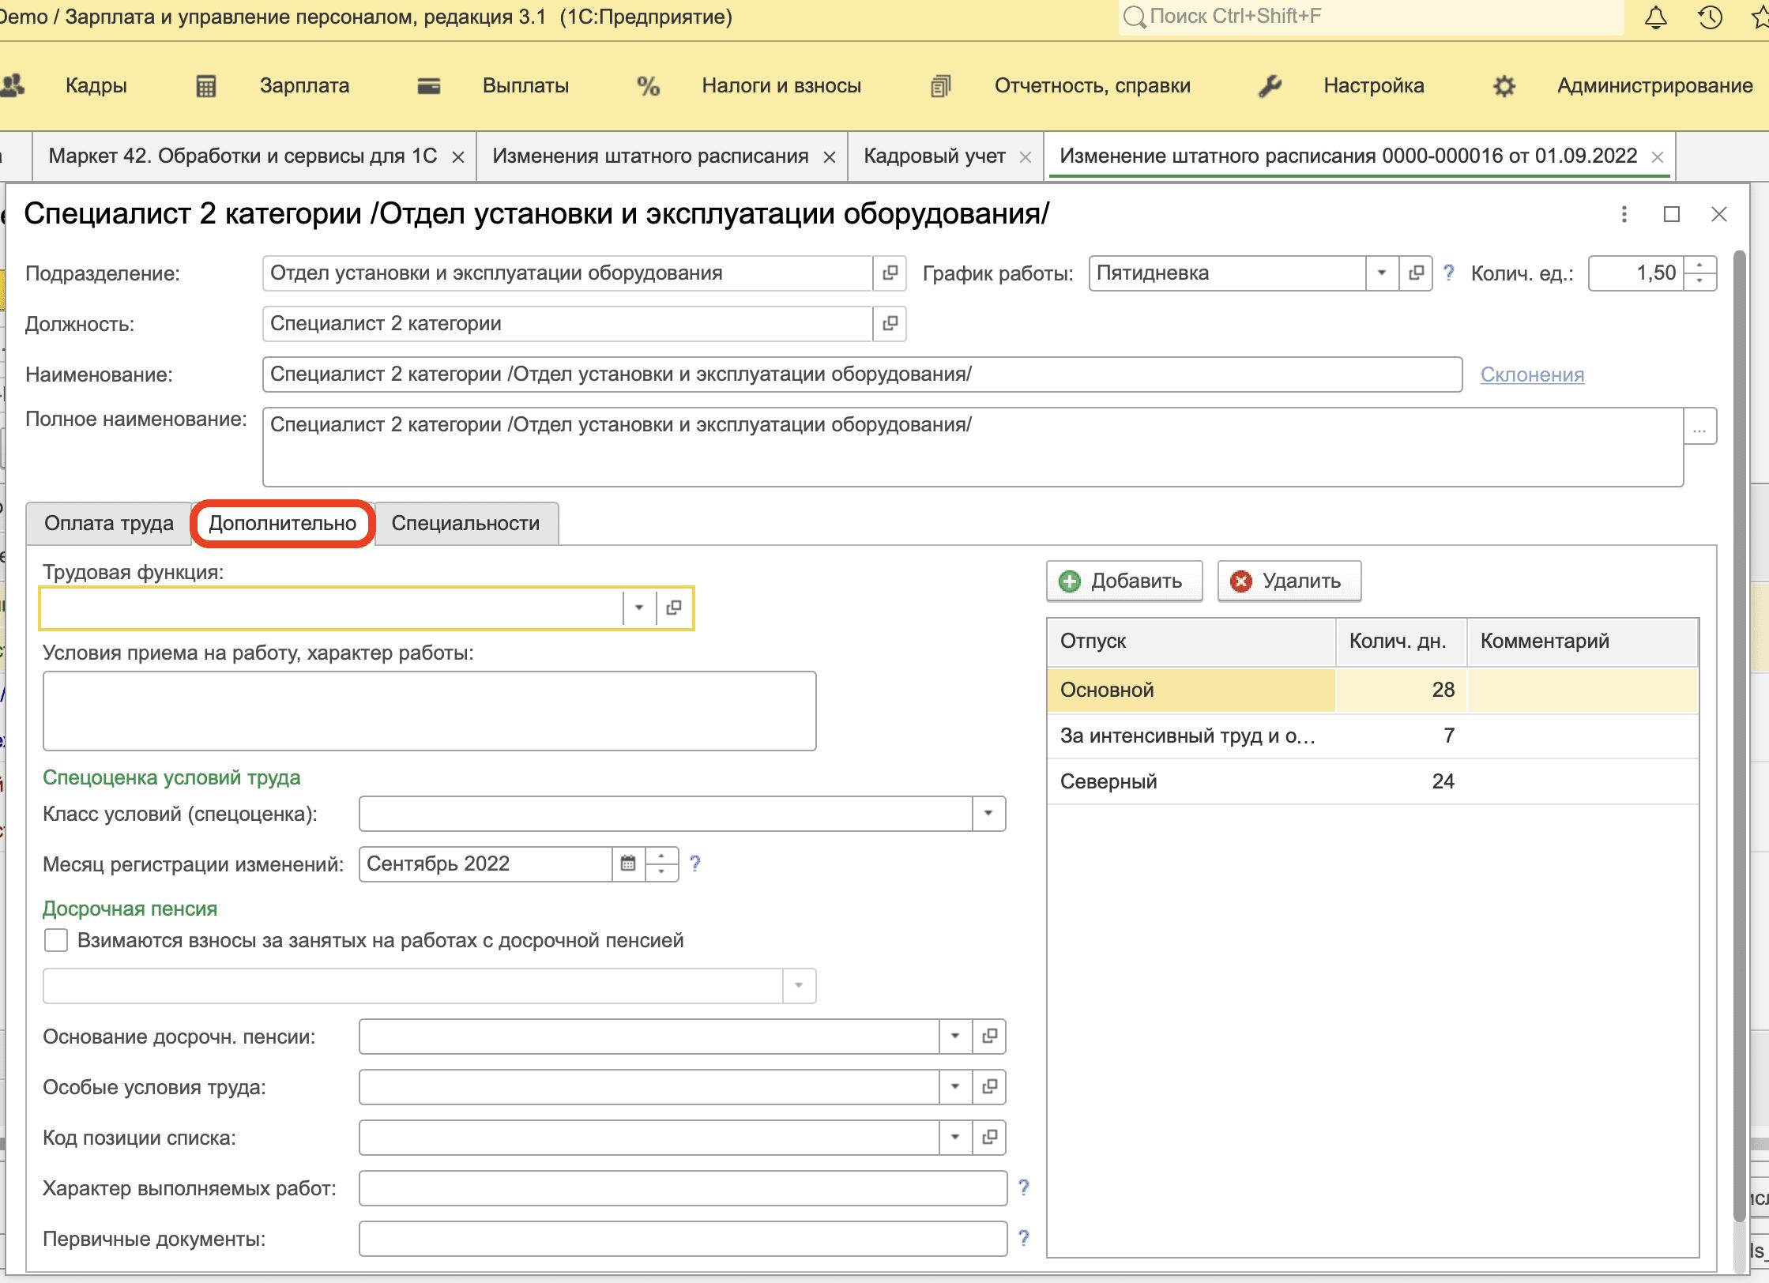Click the Зарплата calculator icon
This screenshot has width=1769, height=1283.
coord(205,86)
